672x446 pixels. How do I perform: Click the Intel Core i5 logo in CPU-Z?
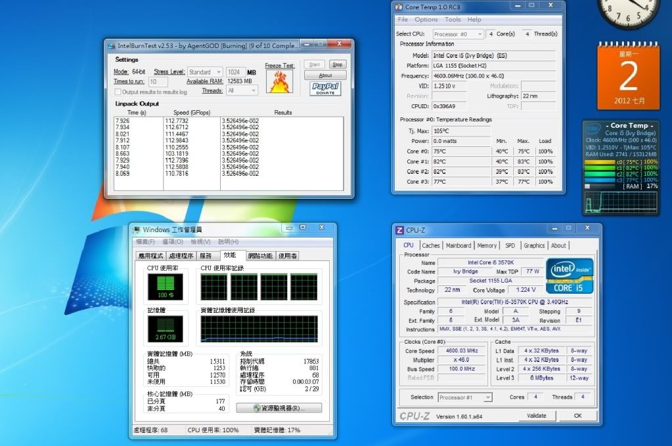pyautogui.click(x=570, y=275)
